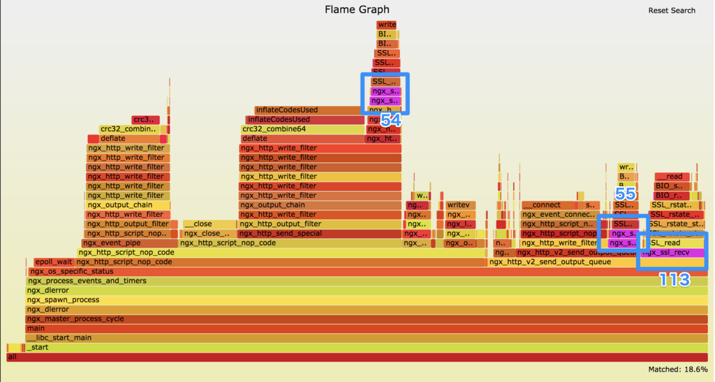Zoom into the main frame

[367, 328]
